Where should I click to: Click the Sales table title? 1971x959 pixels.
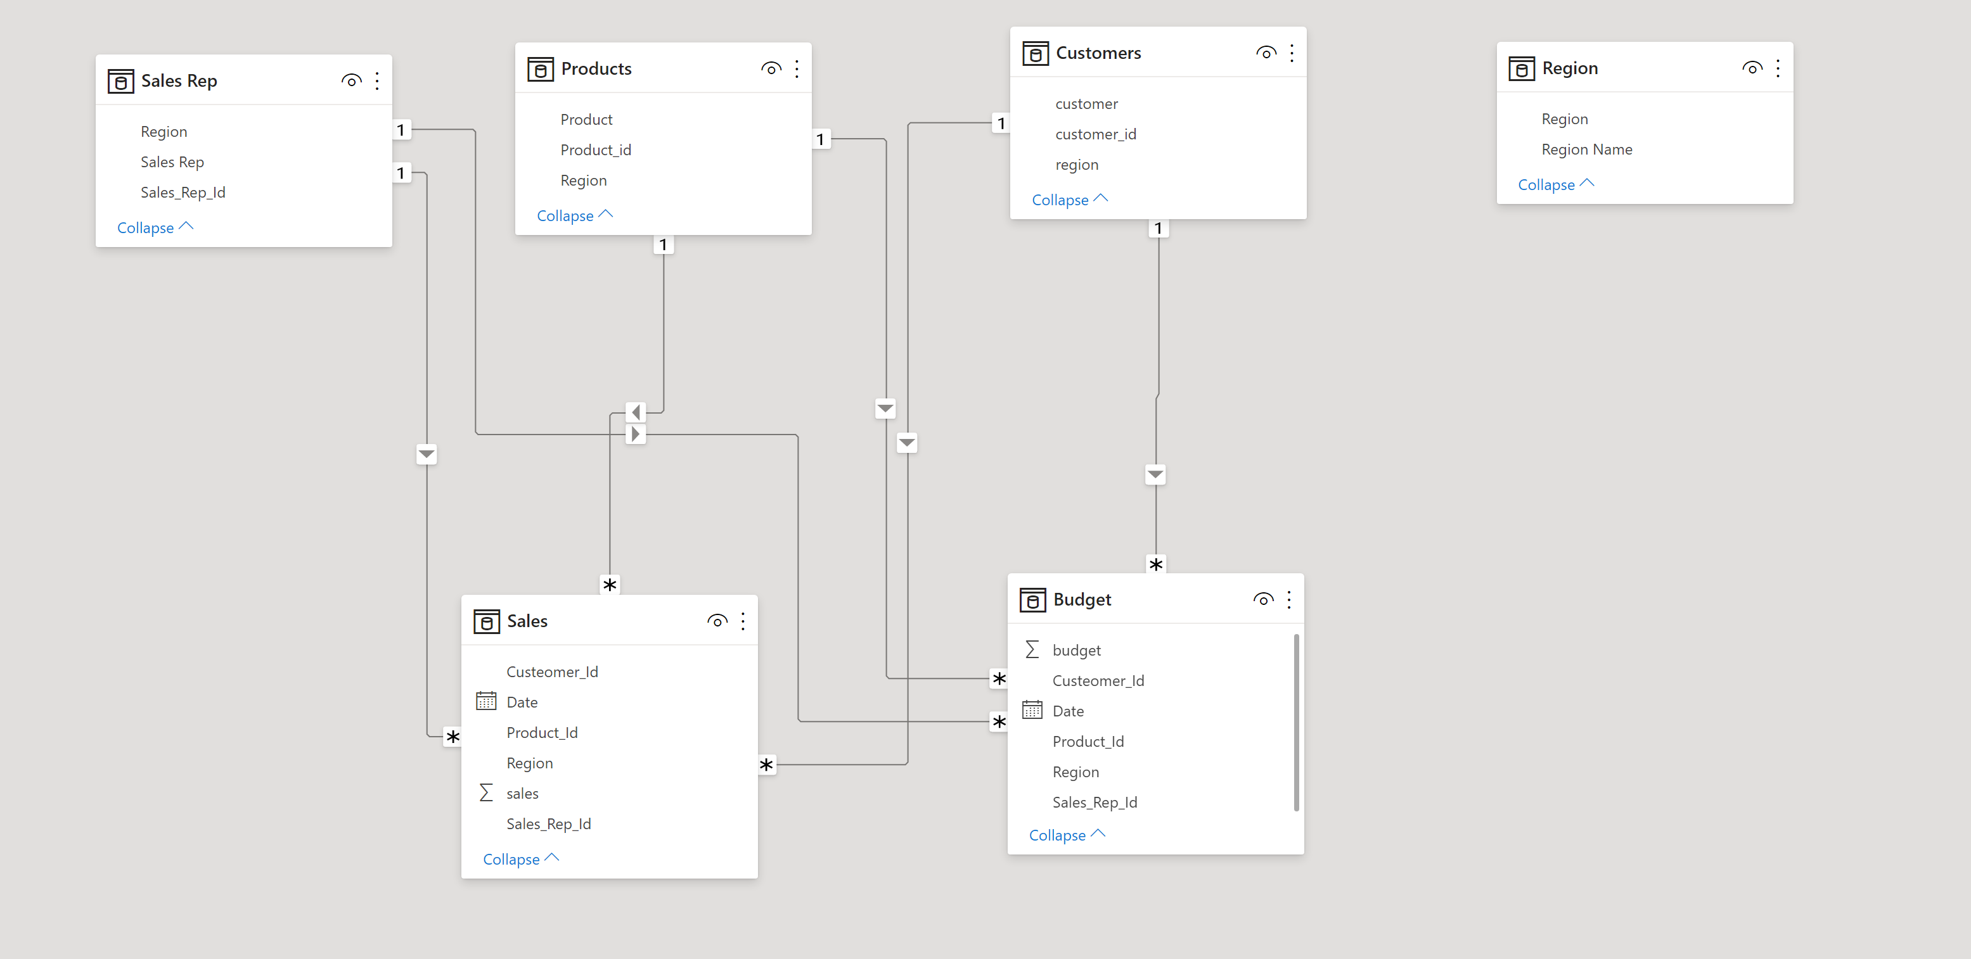tap(527, 621)
